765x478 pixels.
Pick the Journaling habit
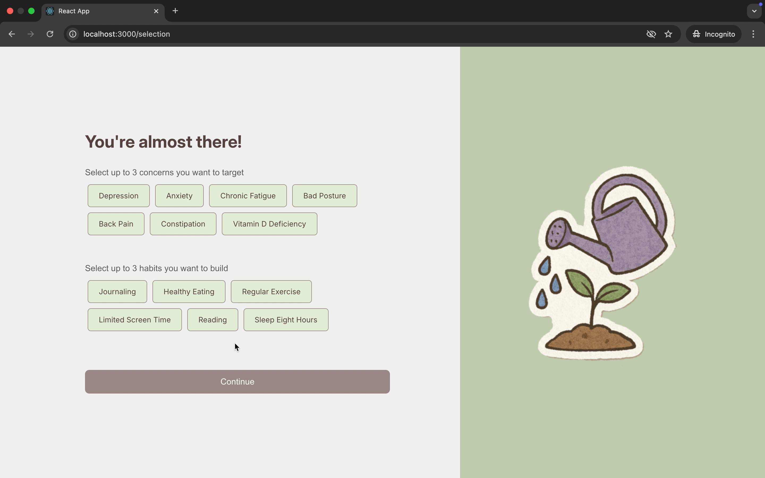[117, 292]
